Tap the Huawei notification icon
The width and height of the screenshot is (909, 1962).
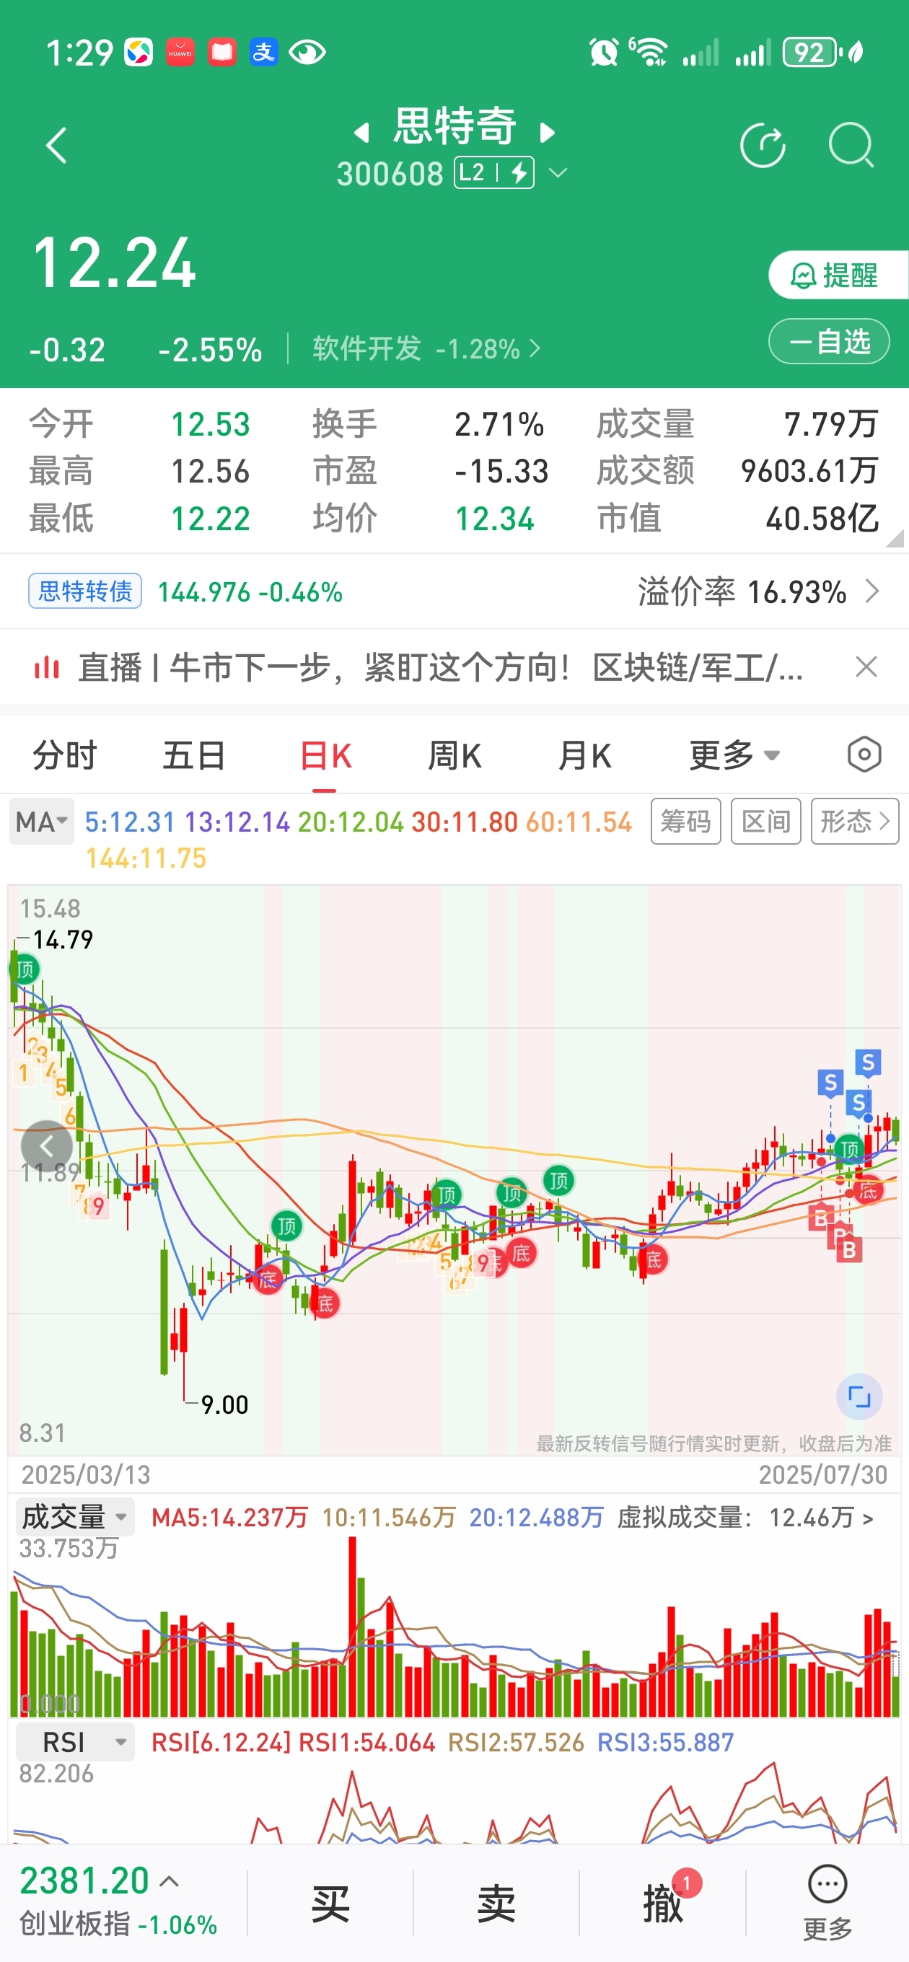click(180, 53)
